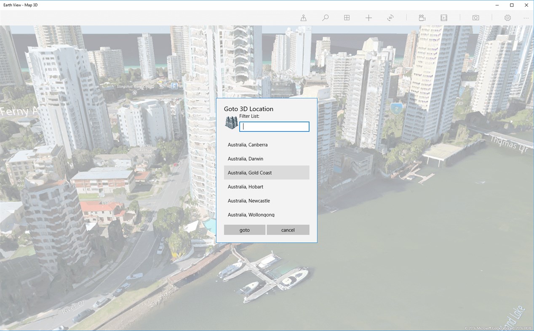The width and height of the screenshot is (534, 331).
Task: Open the search tool
Action: tap(325, 18)
